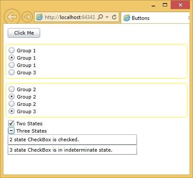Image resolution: width=193 pixels, height=178 pixels.
Task: Uncheck the Two States checkbox
Action: click(x=11, y=124)
